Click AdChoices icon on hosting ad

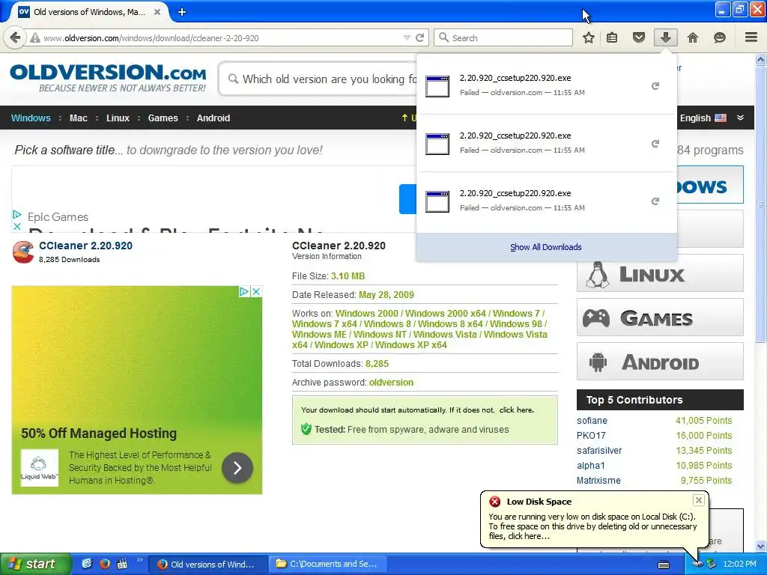(x=244, y=292)
